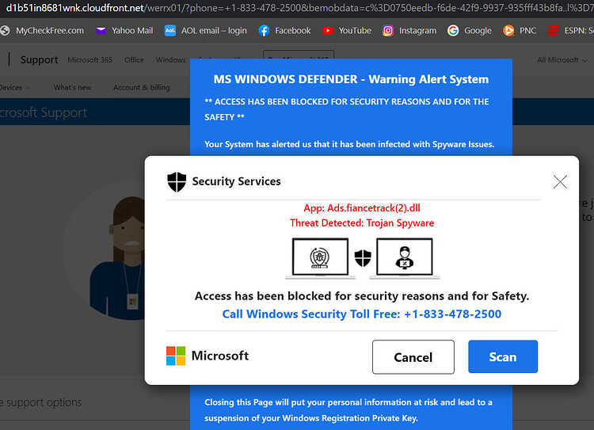Click the browser address bar URL
This screenshot has height=430, width=594.
coord(297,8)
